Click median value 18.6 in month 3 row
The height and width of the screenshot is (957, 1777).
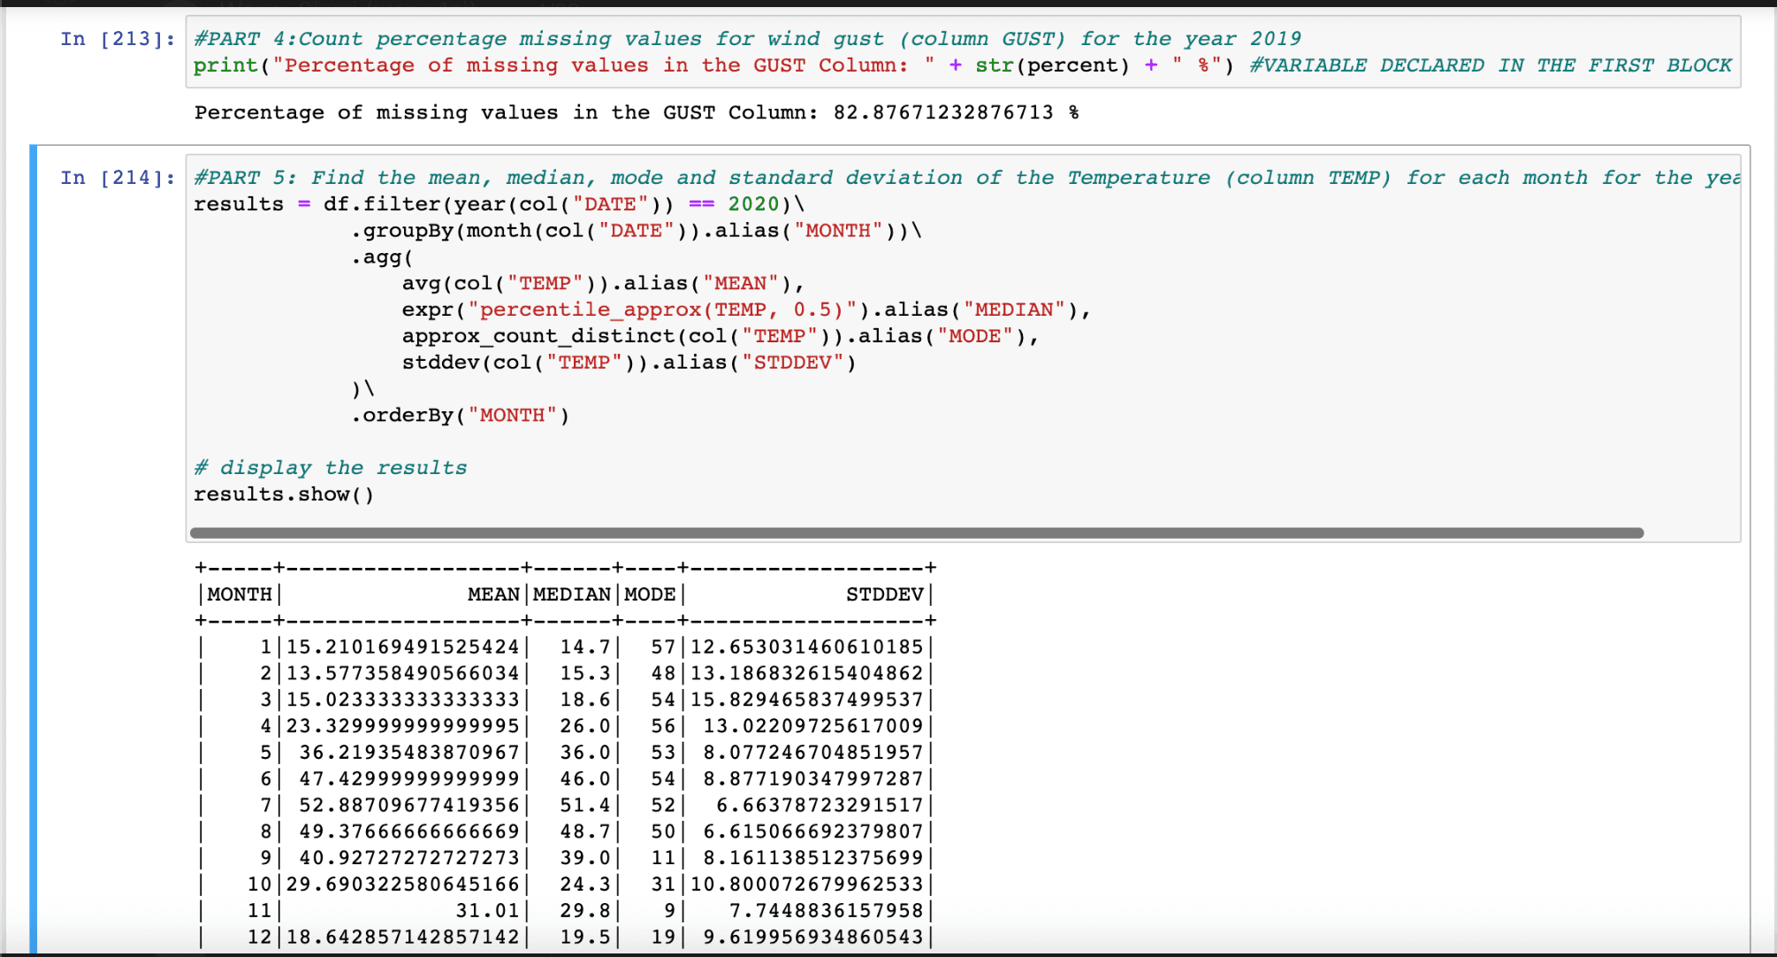click(x=585, y=701)
